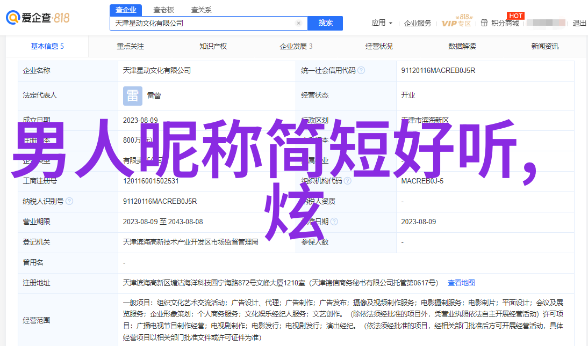Viewport: 588px width, 346px height.
Task: Select the business scope paragraph starting 一般项目
Action: point(343,320)
